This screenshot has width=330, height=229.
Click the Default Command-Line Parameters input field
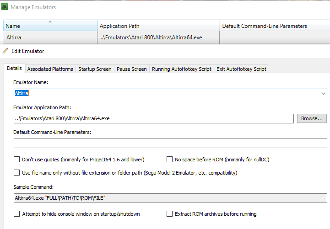coord(170,143)
